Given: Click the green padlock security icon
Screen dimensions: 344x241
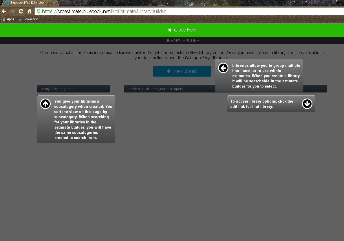Looking at the screenshot, I should pos(39,11).
